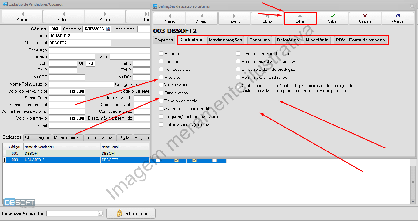Check the Funcionários checkbox

(161, 93)
